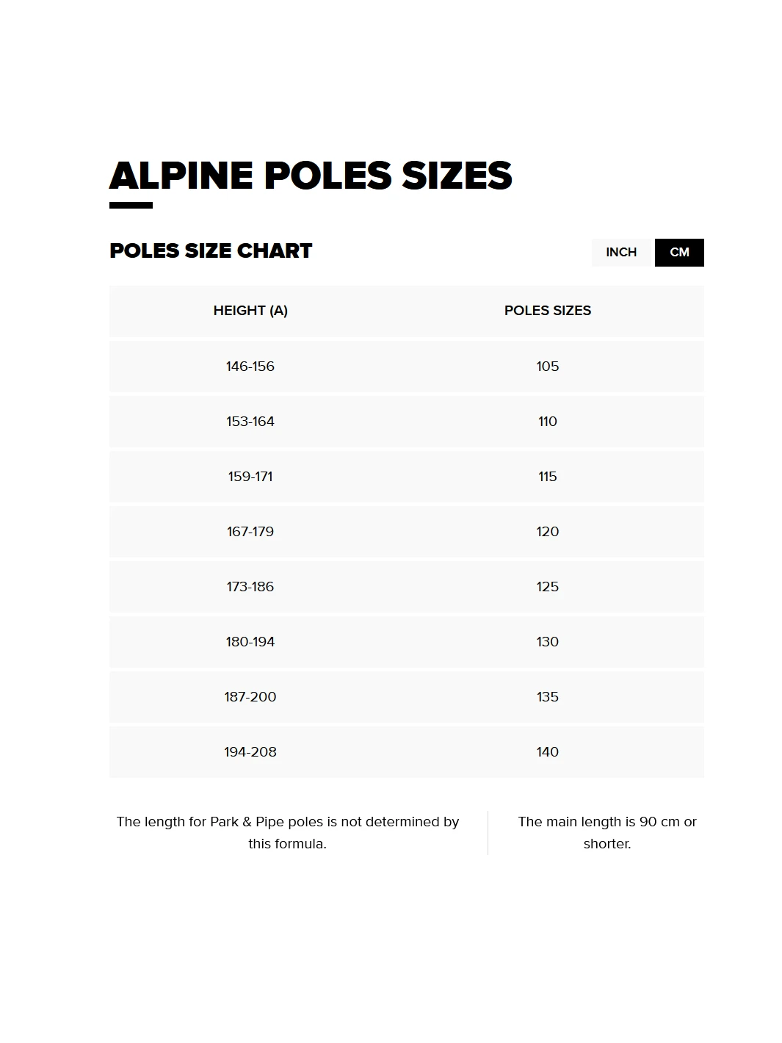Switch the size chart to INCH units
The height and width of the screenshot is (1043, 782).
tap(621, 252)
